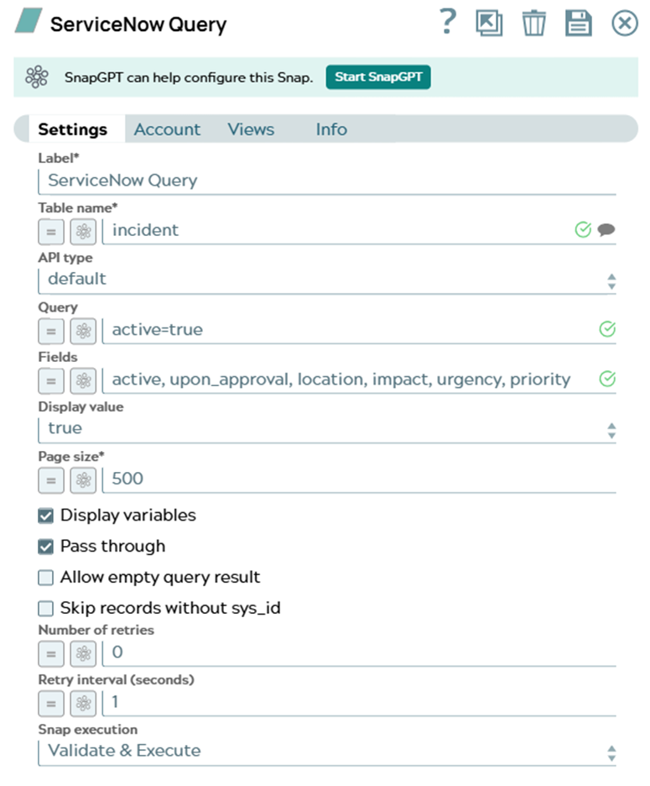650x786 pixels.
Task: Switch to the Account tab
Action: click(x=167, y=129)
